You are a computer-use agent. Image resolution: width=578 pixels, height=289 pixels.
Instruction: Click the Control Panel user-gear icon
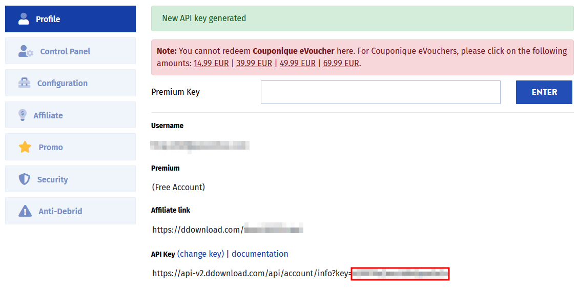[x=26, y=51]
